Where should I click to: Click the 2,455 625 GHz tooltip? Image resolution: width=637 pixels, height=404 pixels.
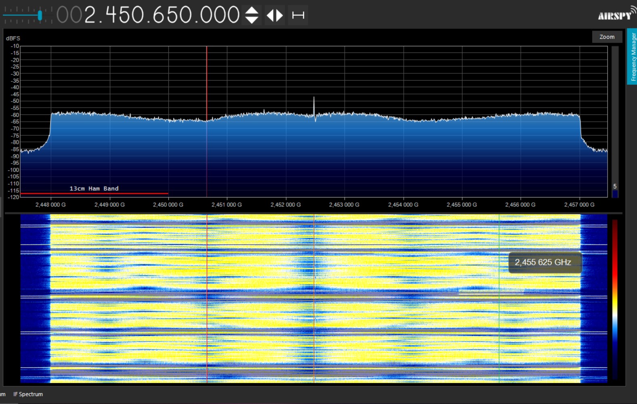click(545, 262)
